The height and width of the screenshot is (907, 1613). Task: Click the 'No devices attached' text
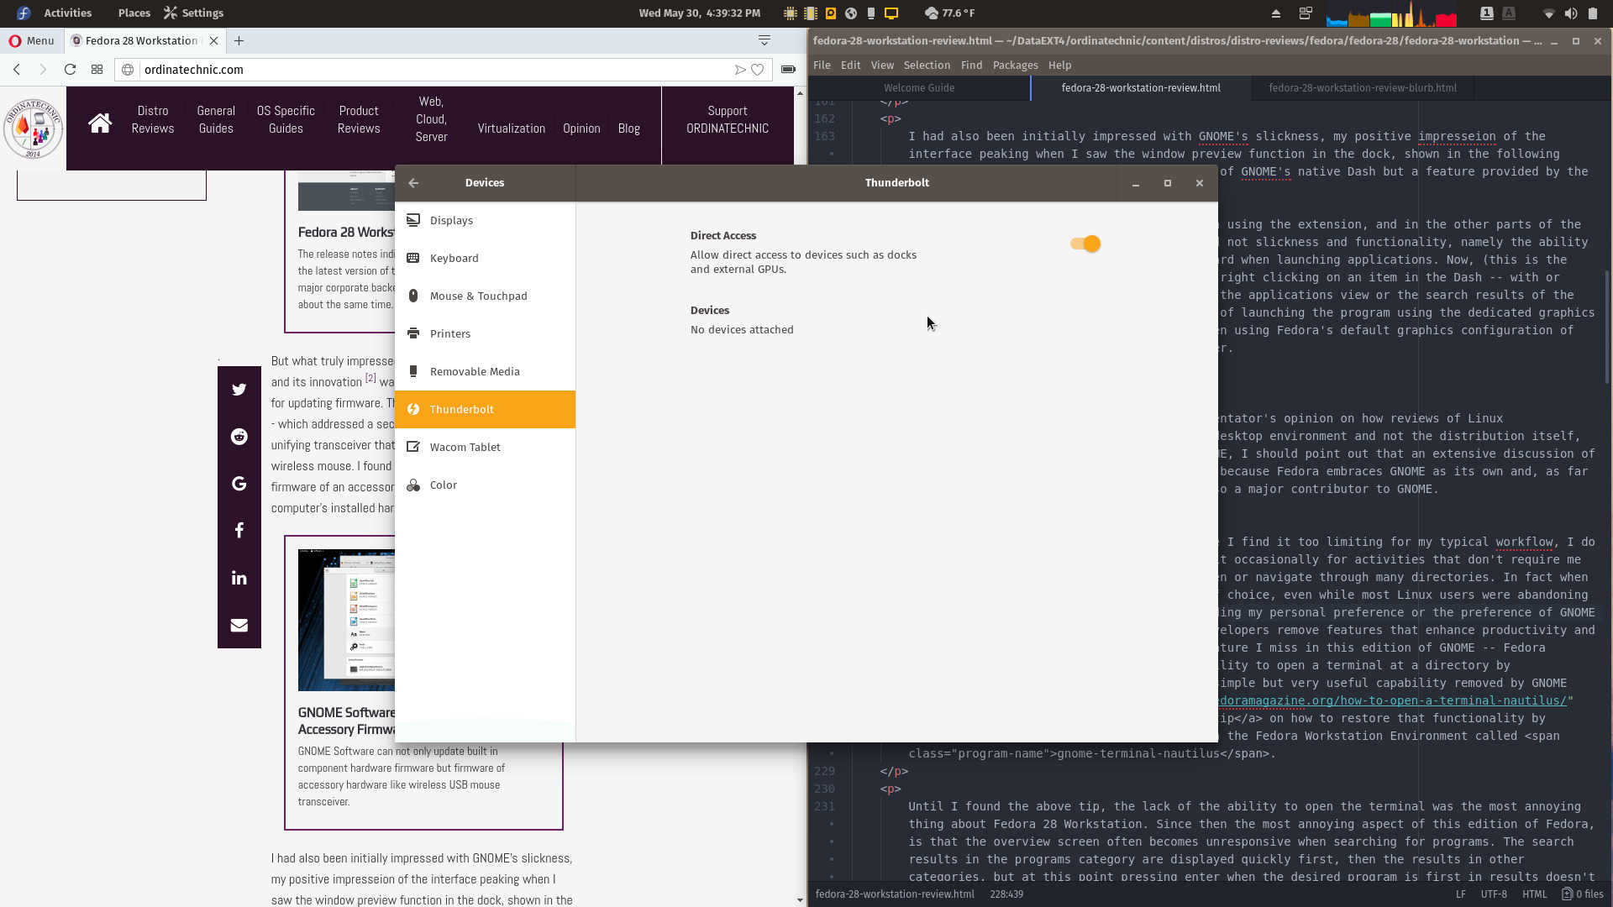[742, 329]
